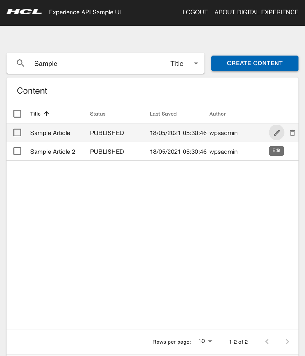Click the Sample Article 2 row title
Screen dimensions: 305x356
(53, 152)
